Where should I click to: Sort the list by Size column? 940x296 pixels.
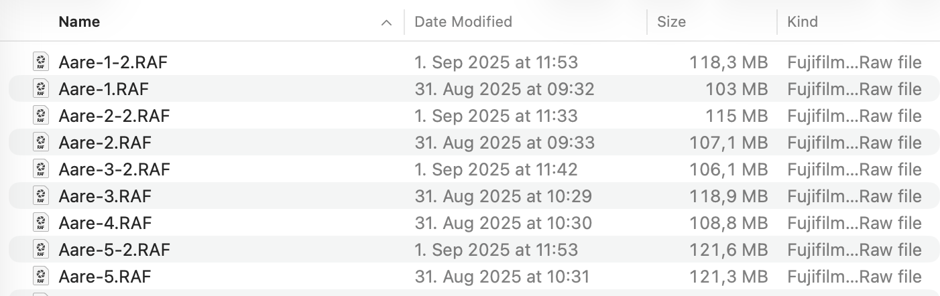click(x=671, y=22)
